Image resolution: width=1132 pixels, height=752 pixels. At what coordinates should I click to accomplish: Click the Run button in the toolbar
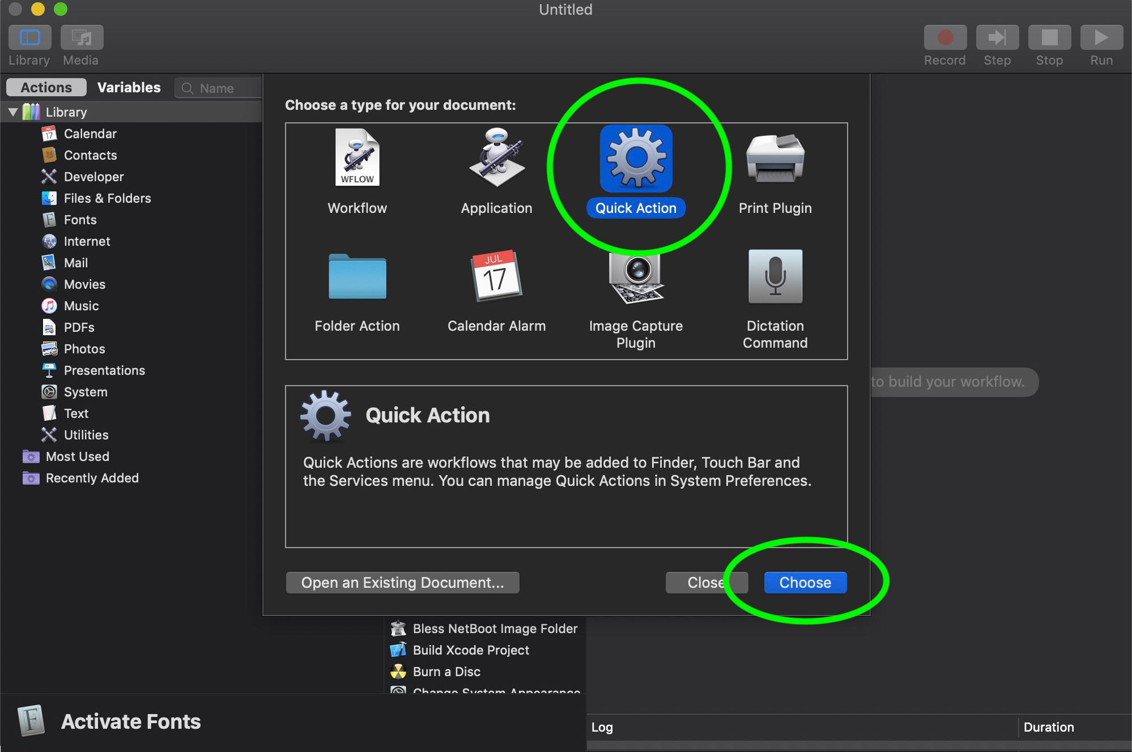(x=1100, y=37)
